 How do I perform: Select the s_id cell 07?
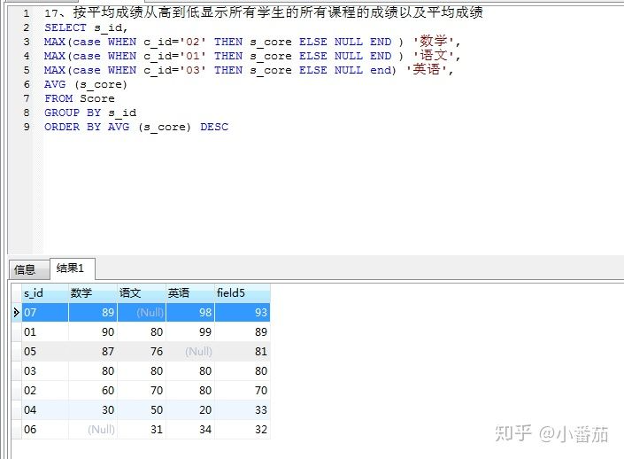[x=44, y=313]
